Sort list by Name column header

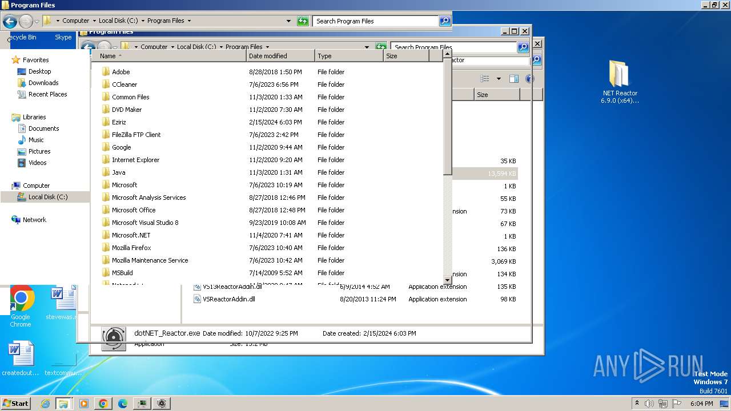point(169,56)
